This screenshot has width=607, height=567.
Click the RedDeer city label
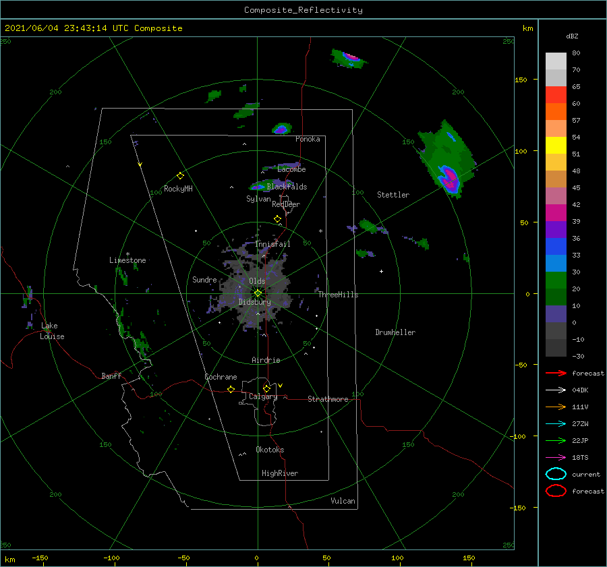click(286, 204)
